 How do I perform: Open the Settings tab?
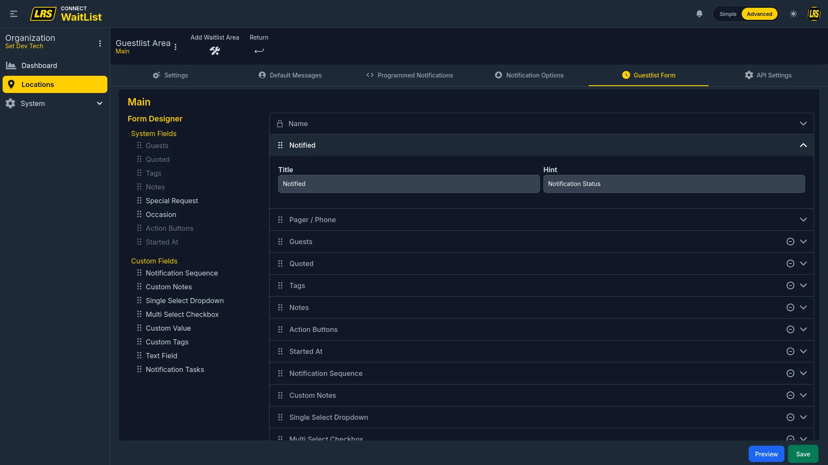pyautogui.click(x=170, y=75)
